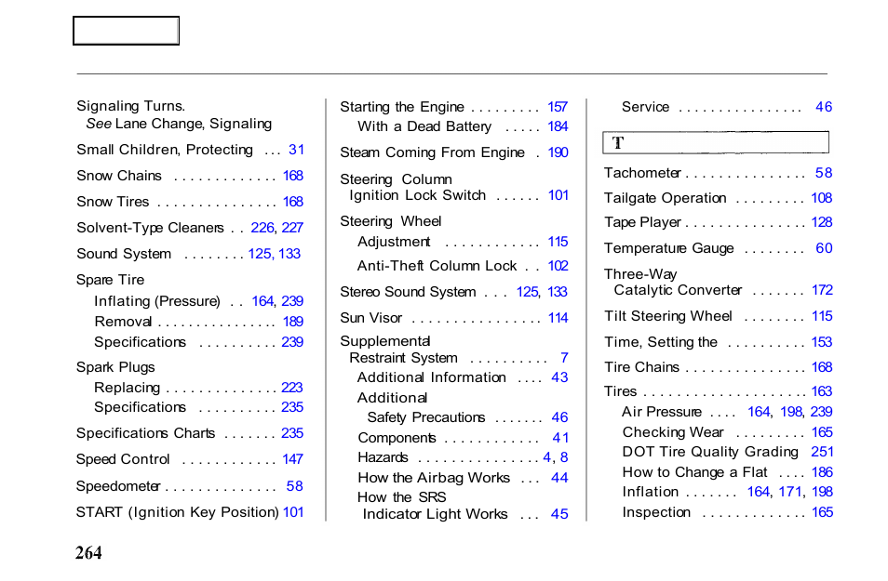888x581 pixels.
Task: Open page 128 for Tape Player
Action: pyautogui.click(x=822, y=222)
